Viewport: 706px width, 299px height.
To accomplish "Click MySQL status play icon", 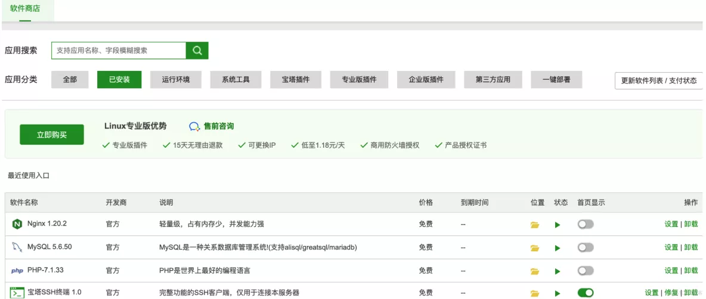I will [558, 248].
